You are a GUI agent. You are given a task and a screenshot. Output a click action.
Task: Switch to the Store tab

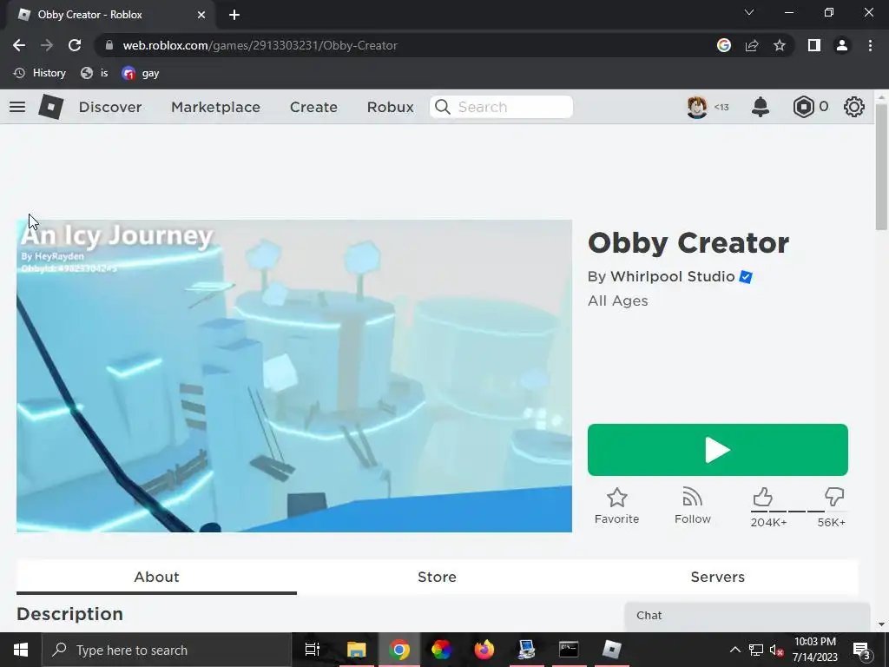point(437,577)
